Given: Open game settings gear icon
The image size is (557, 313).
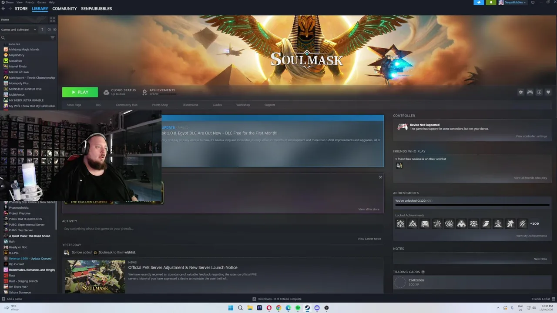Looking at the screenshot, I should 520,92.
